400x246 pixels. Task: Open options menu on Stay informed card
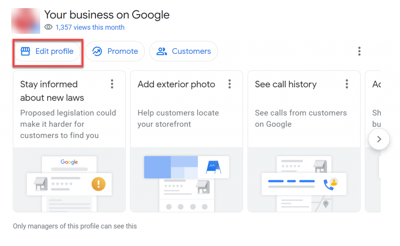click(112, 84)
